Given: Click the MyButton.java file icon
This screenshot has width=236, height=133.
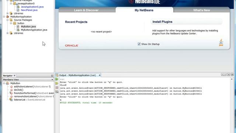Looking at the screenshot, I should 18,27.
